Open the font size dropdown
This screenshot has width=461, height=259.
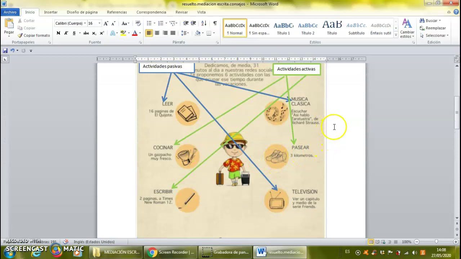pyautogui.click(x=99, y=23)
